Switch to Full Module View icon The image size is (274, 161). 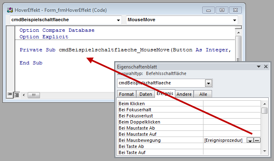point(17,95)
